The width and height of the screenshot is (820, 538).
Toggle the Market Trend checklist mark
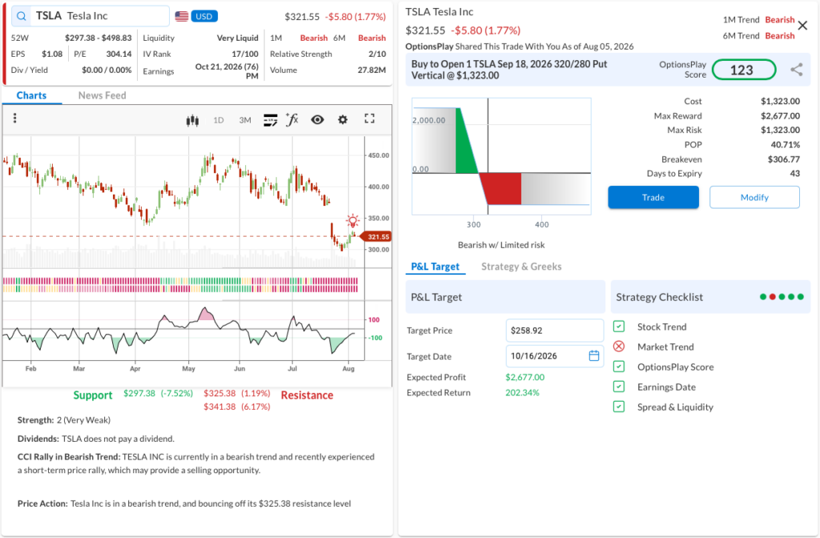pos(619,347)
